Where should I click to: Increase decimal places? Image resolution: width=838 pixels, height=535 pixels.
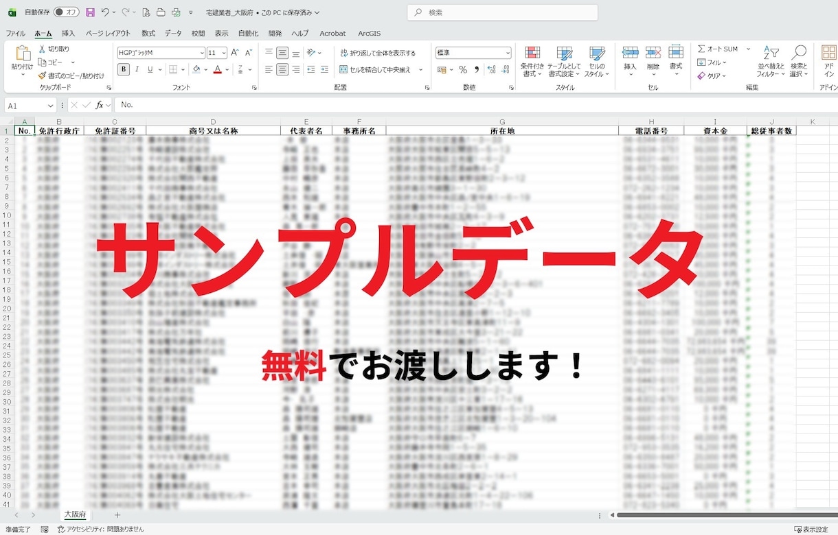click(490, 69)
